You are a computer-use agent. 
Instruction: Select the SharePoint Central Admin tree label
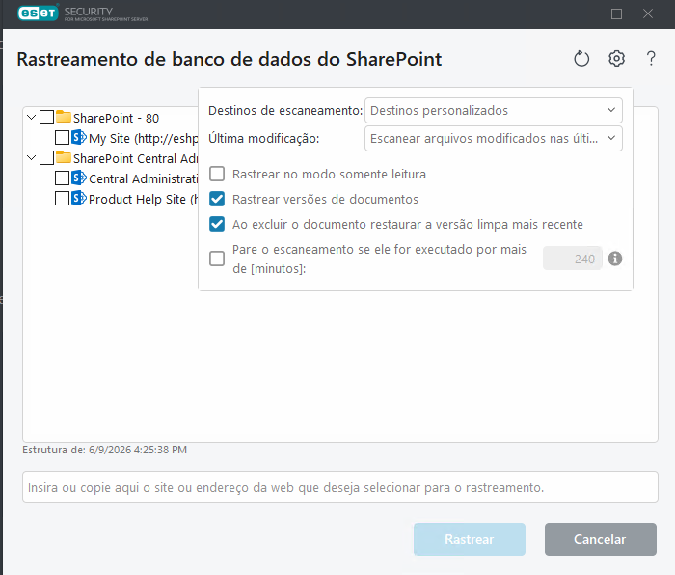[x=135, y=158]
